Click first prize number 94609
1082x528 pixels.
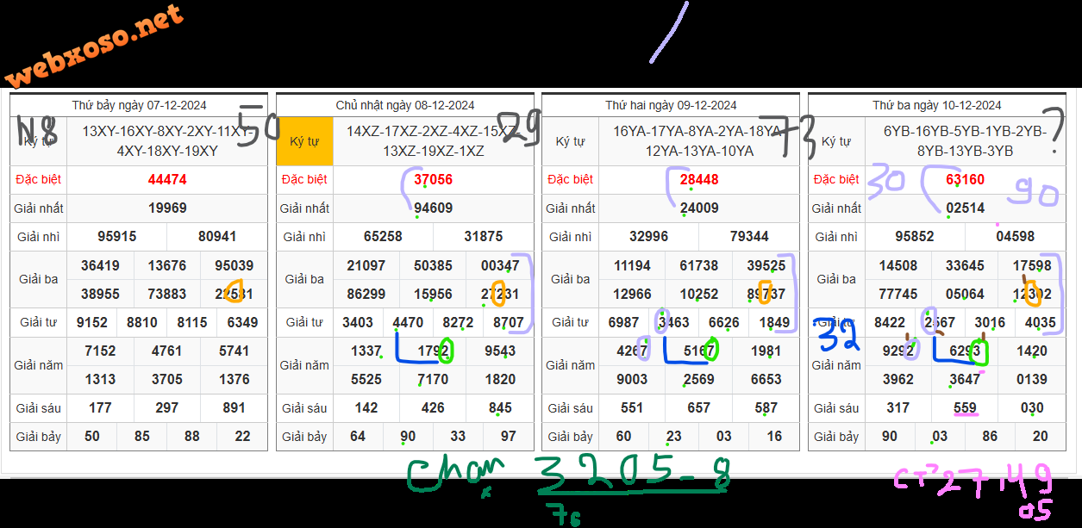click(x=433, y=208)
